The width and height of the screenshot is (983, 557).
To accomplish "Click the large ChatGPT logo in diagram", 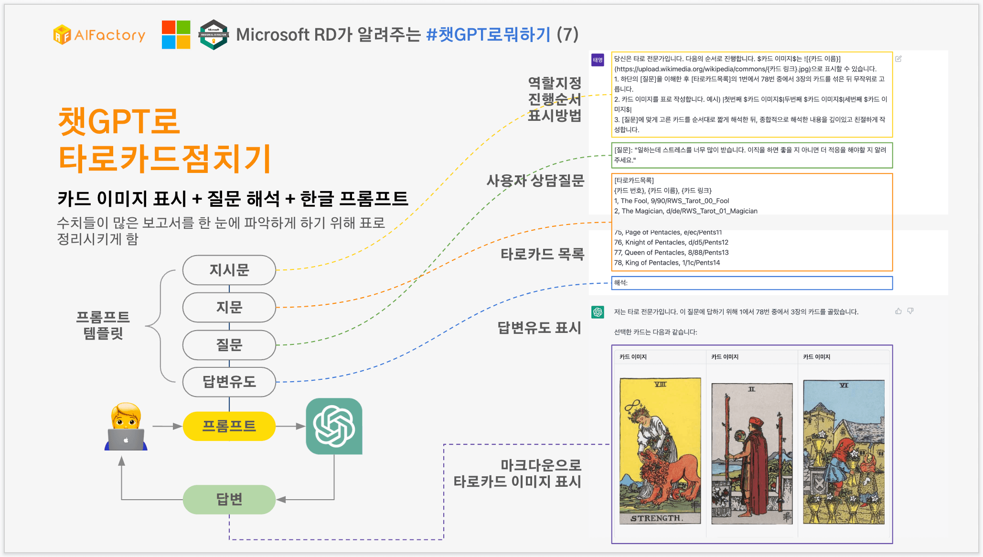I will [334, 426].
